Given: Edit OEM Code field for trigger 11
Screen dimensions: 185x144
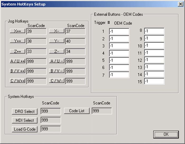Looking at the screenshot, I should click(154, 53).
